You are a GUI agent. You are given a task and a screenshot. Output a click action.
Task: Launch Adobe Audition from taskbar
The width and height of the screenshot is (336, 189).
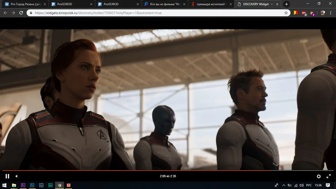50,185
